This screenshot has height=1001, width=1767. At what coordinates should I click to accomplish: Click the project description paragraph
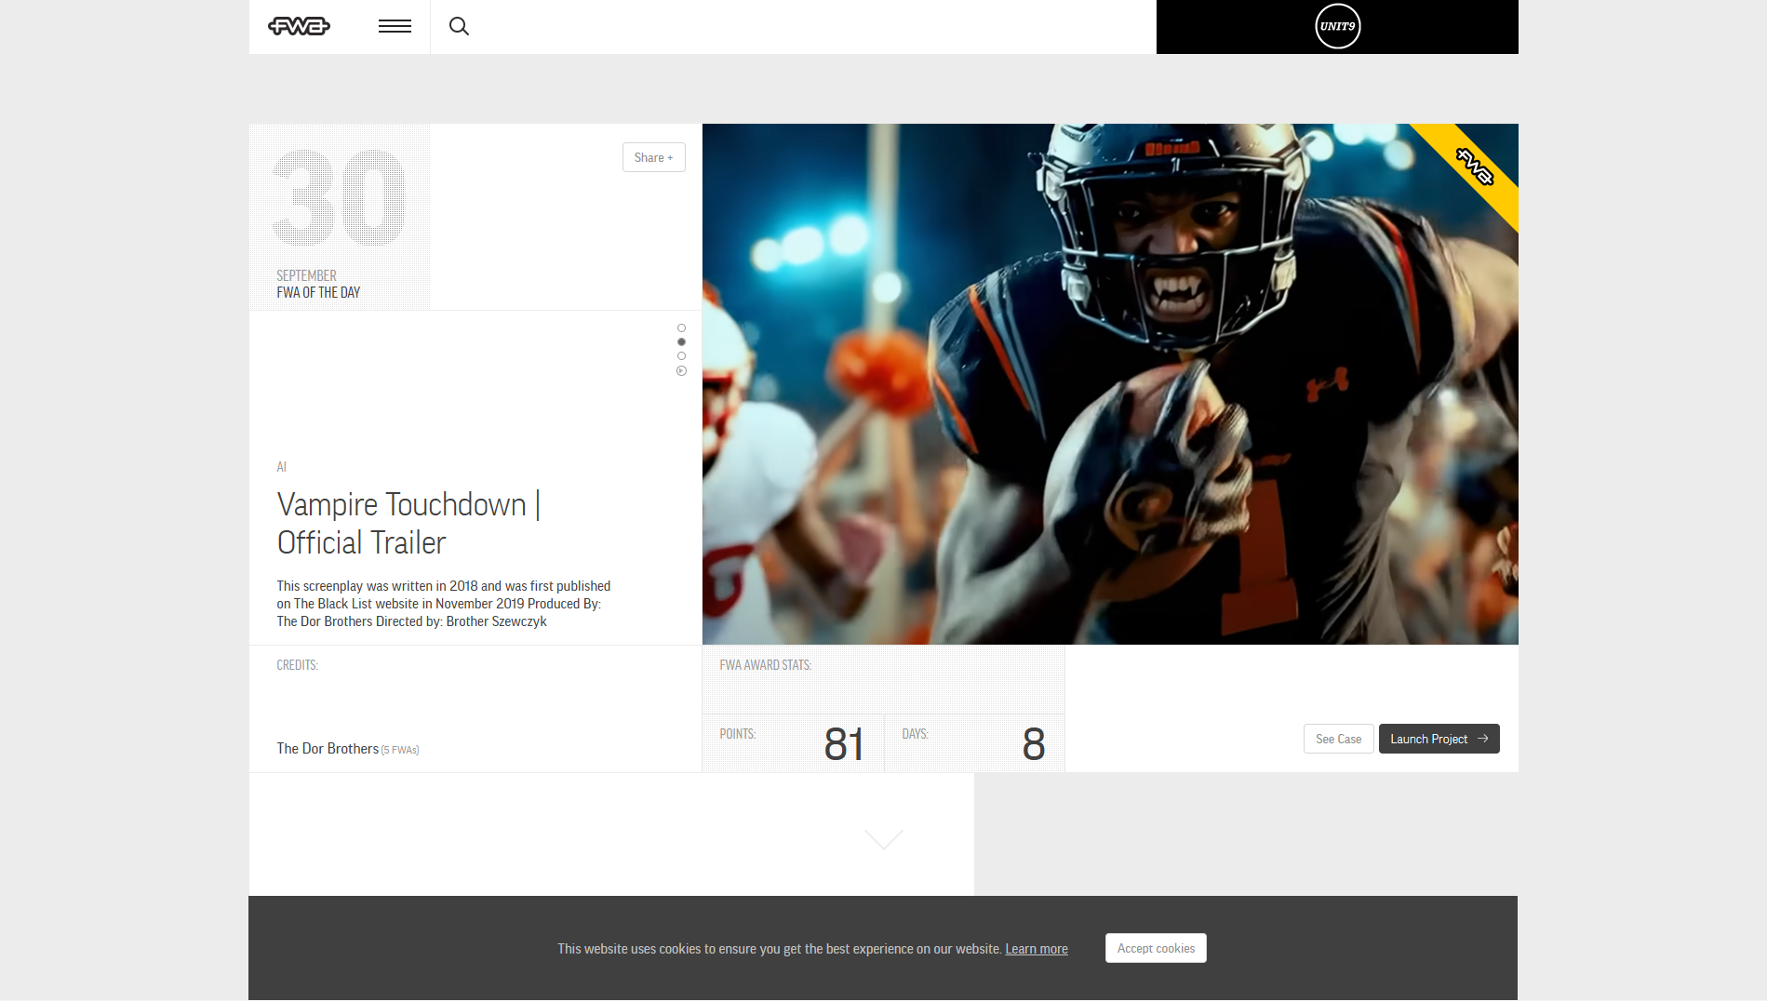point(444,604)
